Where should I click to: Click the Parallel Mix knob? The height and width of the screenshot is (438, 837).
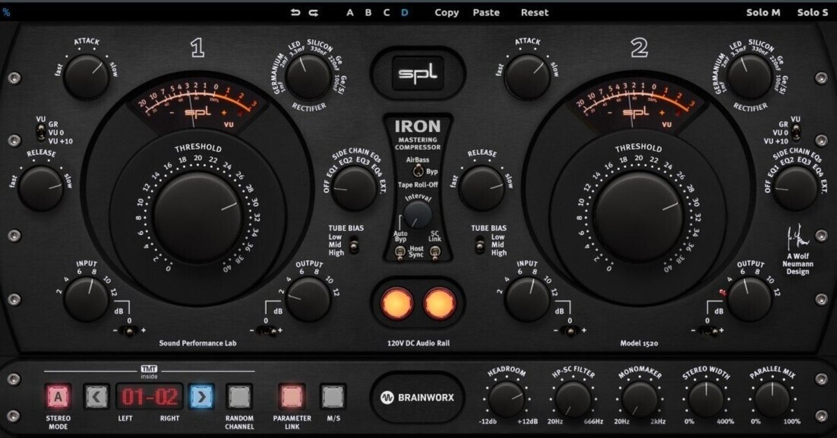pyautogui.click(x=772, y=400)
